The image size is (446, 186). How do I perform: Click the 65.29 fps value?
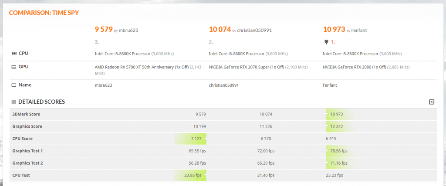pyautogui.click(x=266, y=163)
